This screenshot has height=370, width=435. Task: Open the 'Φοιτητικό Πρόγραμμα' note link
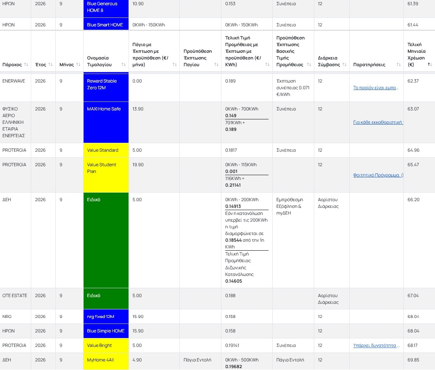click(x=378, y=175)
